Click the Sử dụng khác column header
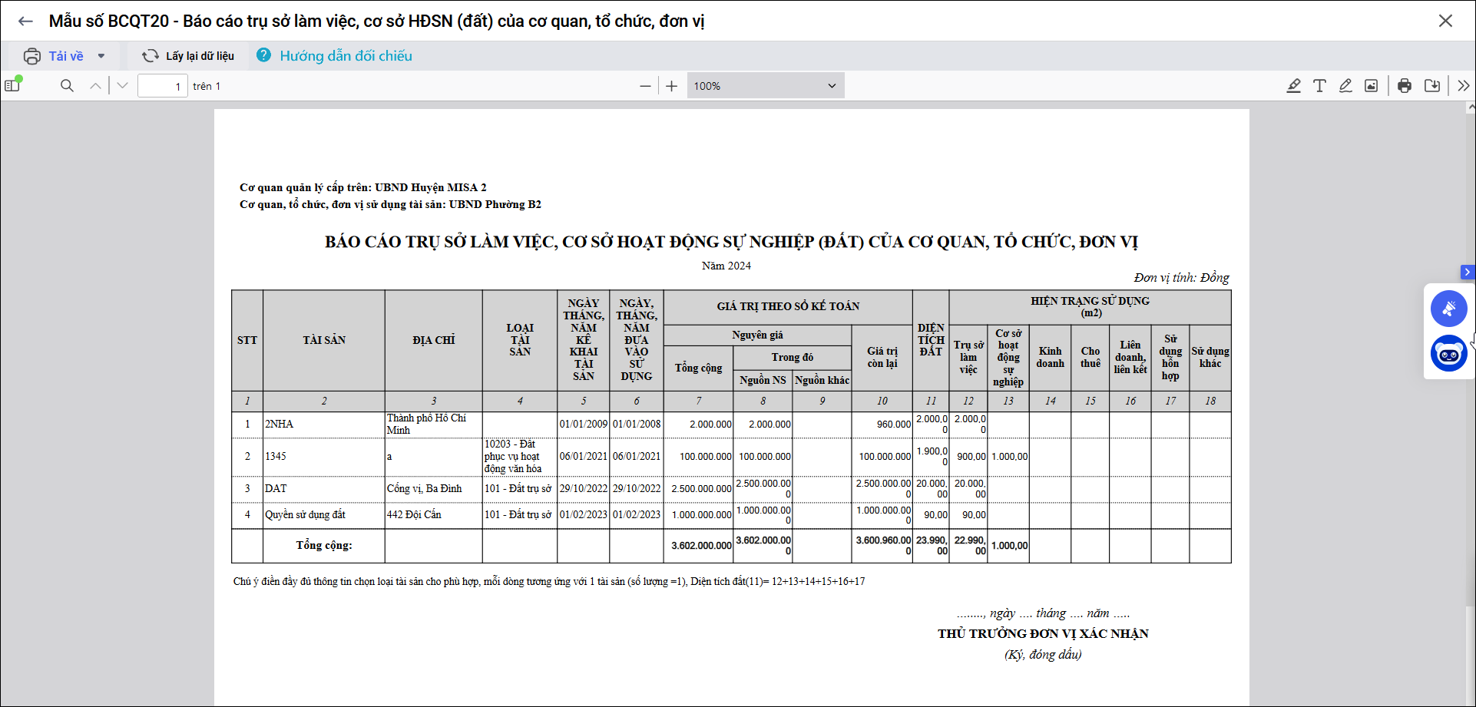Image resolution: width=1476 pixels, height=707 pixels. point(1210,357)
